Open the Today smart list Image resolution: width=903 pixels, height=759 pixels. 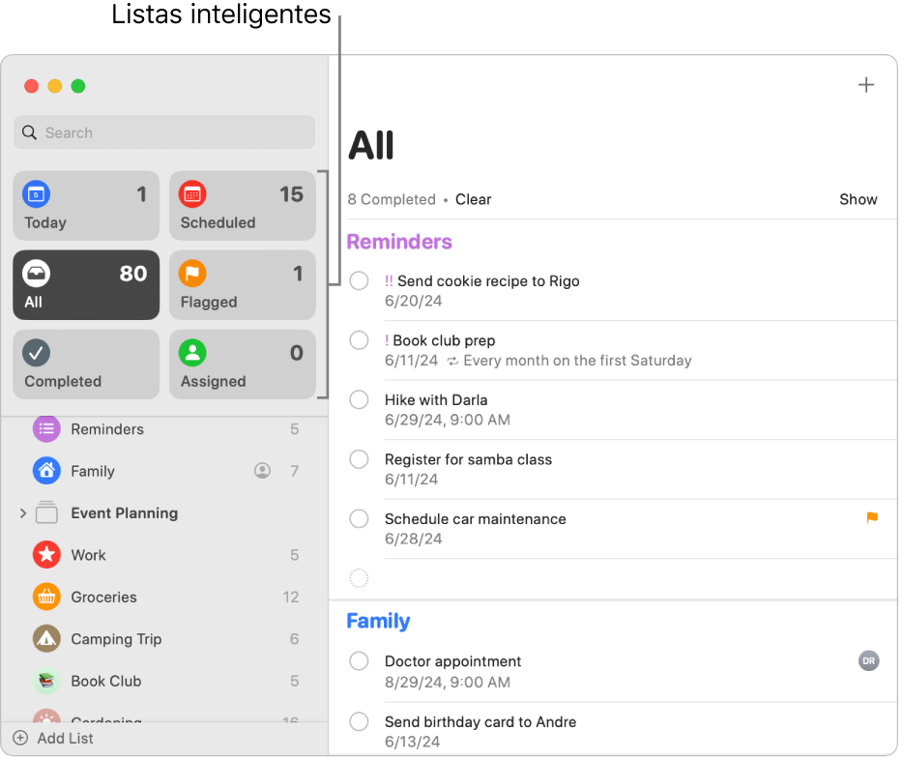(86, 206)
